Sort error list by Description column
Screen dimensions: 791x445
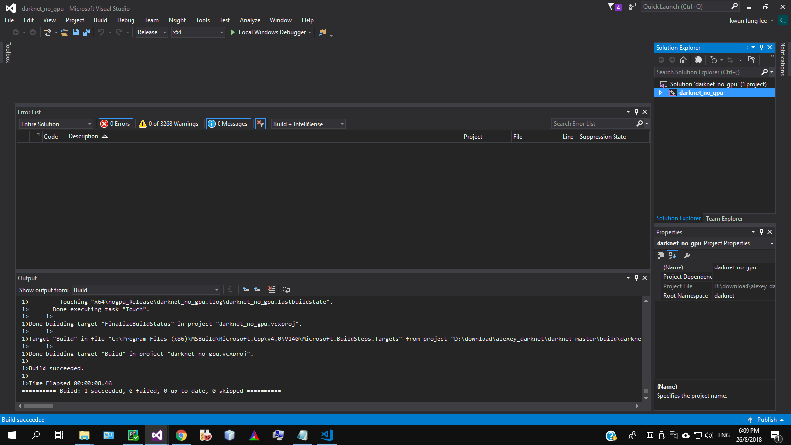(264, 137)
